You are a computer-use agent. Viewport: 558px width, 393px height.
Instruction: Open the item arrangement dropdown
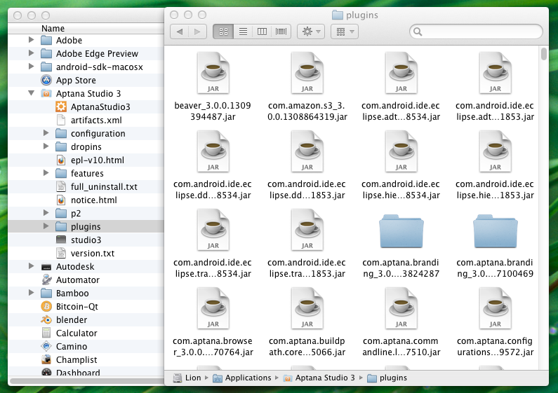344,32
